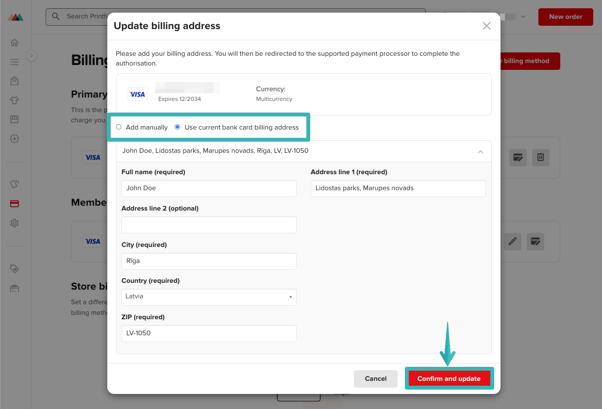Select the t-shirt product catalog icon

[15, 100]
